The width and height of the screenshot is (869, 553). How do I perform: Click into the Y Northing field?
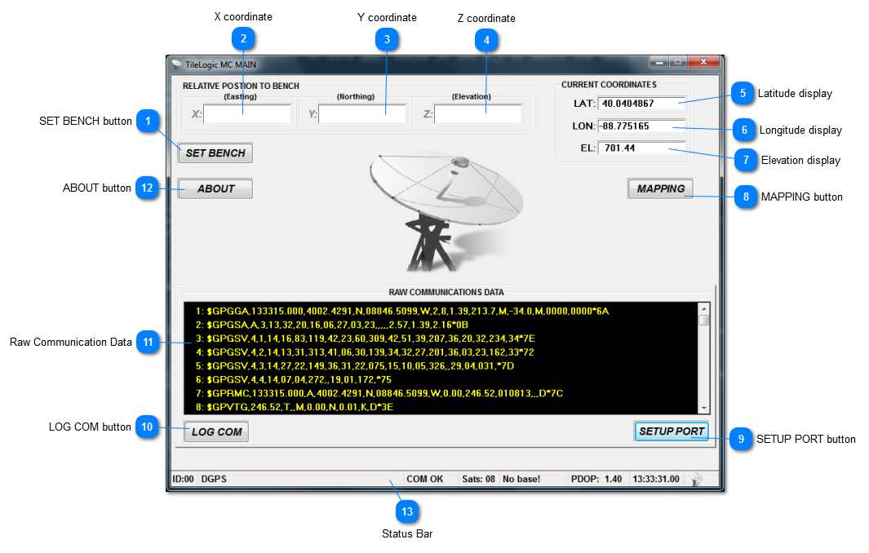pyautogui.click(x=362, y=114)
